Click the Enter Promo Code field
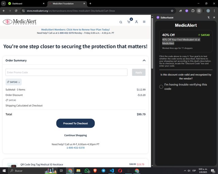Screen dimensions: 218x174 pyautogui.click(x=66, y=72)
